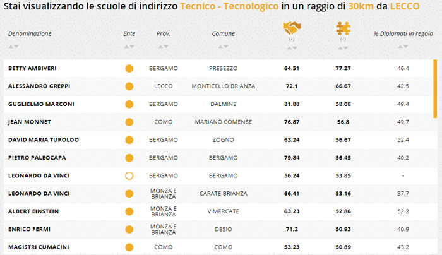Click the orange vertical scrollbar thumb

coord(435,89)
